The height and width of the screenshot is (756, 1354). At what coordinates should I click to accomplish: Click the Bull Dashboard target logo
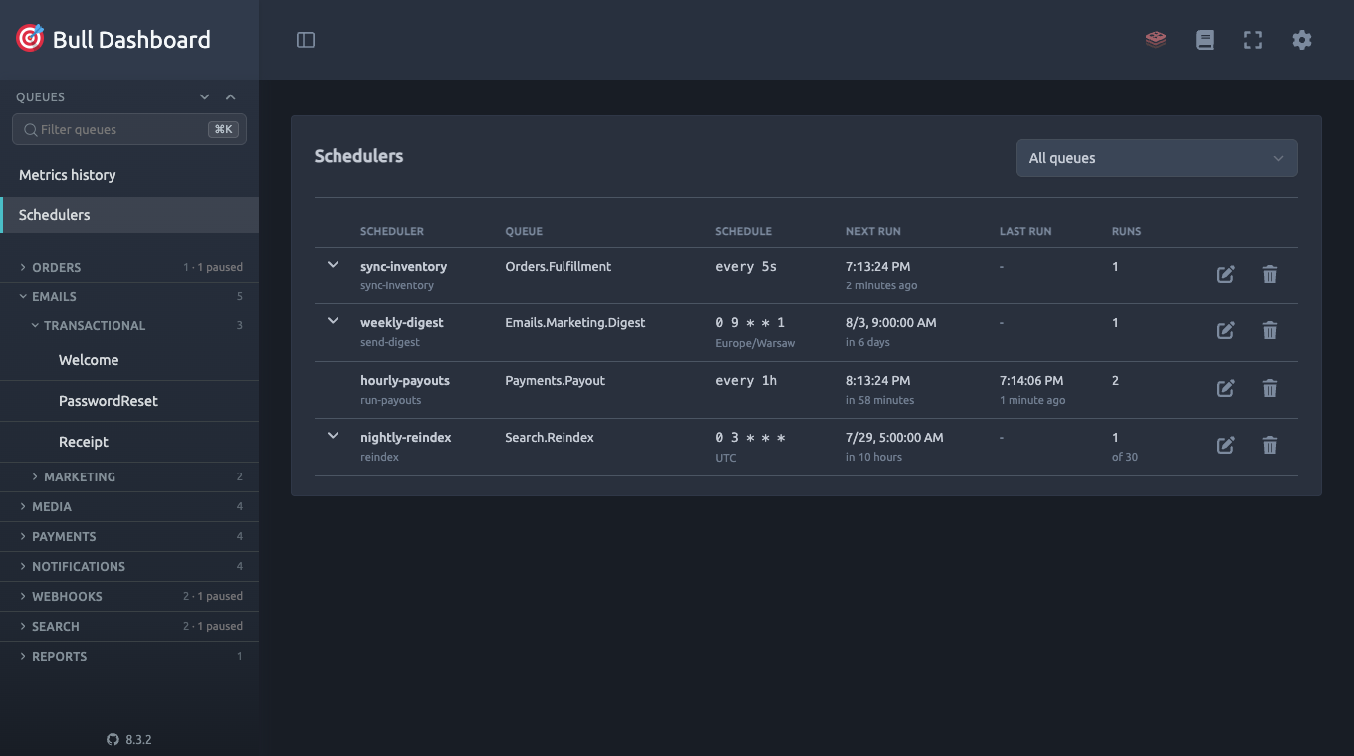[30, 39]
